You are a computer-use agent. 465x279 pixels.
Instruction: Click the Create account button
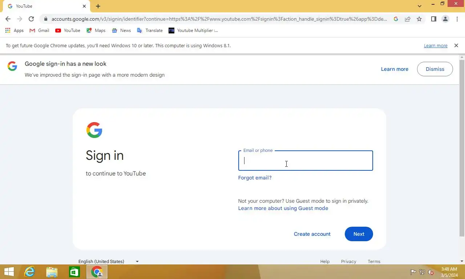point(312,234)
